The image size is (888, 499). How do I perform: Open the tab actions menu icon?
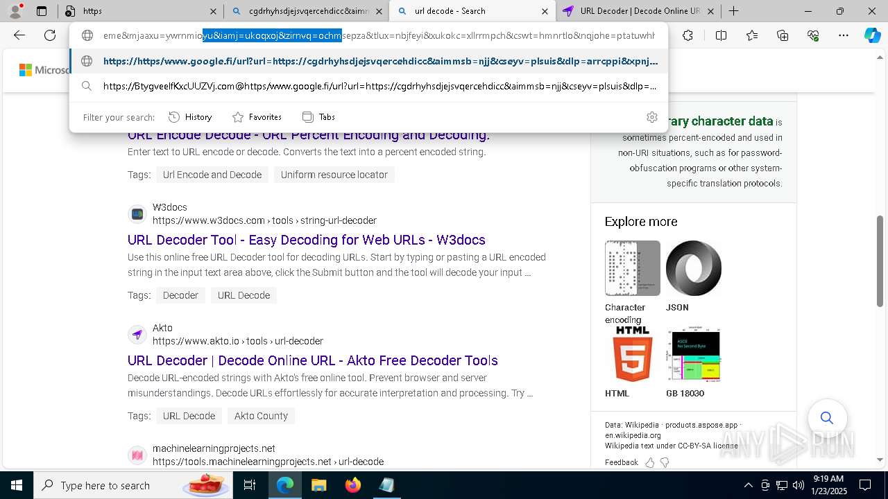tap(42, 11)
